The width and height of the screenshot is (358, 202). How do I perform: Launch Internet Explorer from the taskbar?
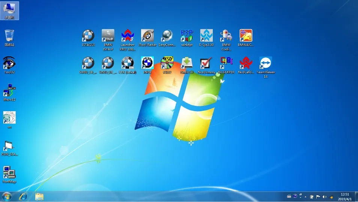coord(23,196)
